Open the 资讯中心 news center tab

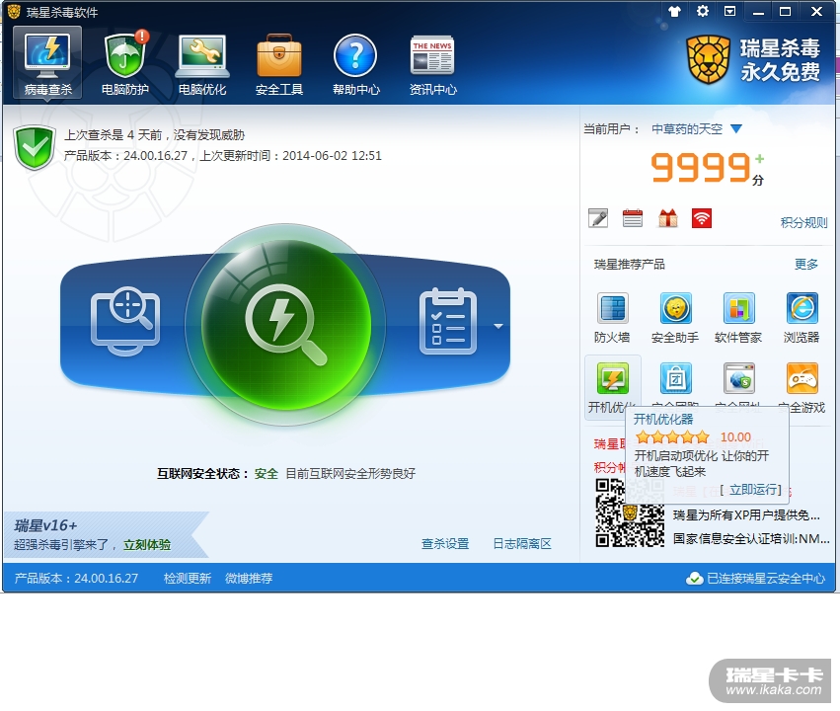[x=433, y=63]
